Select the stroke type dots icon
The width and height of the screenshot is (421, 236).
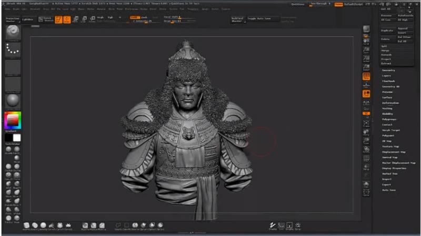tap(13, 50)
